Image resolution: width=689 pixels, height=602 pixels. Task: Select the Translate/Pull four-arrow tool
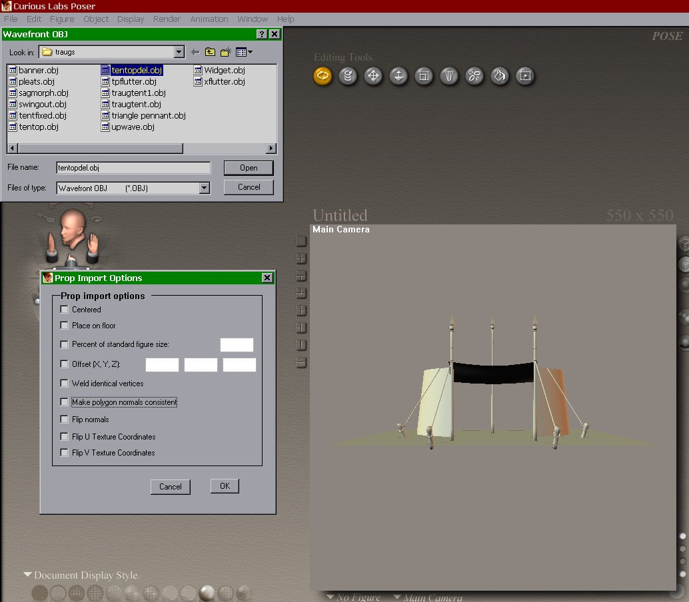[x=373, y=75]
